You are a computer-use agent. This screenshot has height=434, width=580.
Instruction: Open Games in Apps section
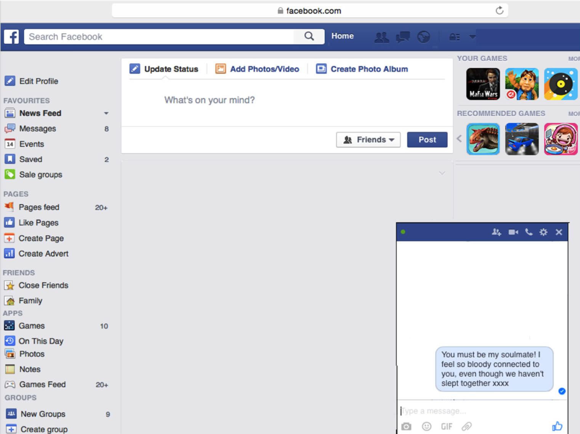click(x=24, y=326)
